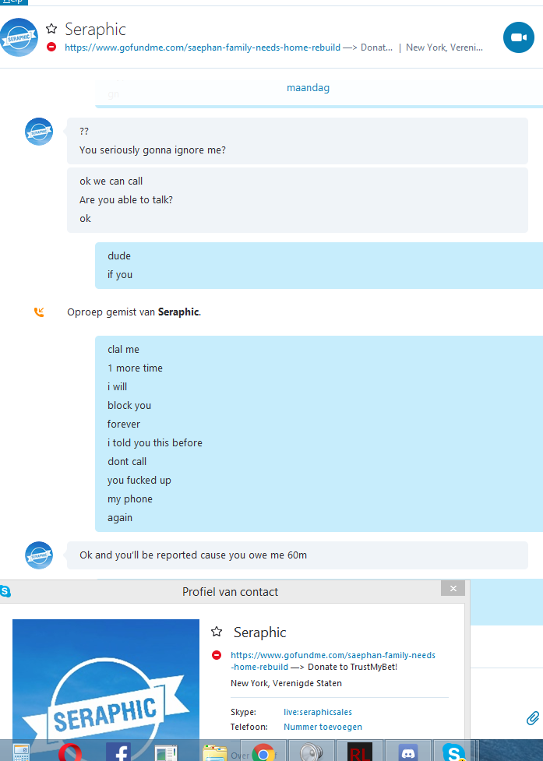
Task: Open Facebook app from taskbar
Action: coord(118,752)
